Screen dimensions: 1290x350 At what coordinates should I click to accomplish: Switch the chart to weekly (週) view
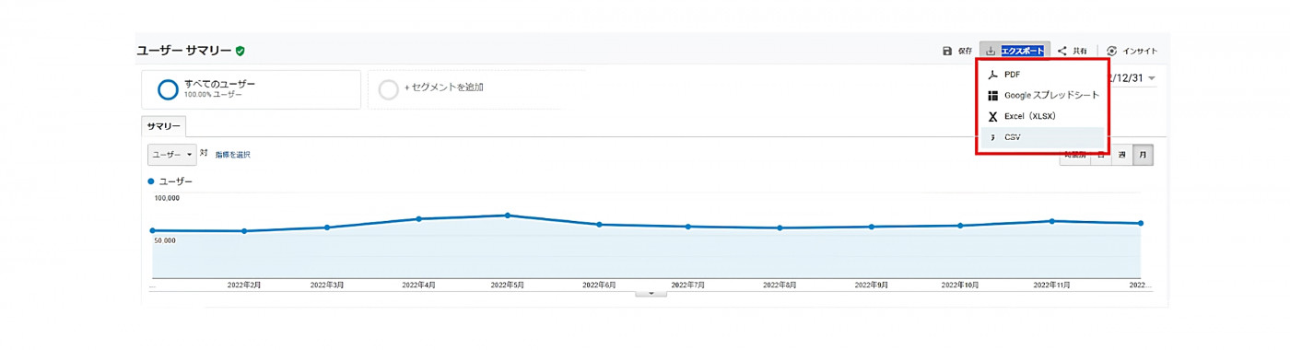click(x=1122, y=155)
